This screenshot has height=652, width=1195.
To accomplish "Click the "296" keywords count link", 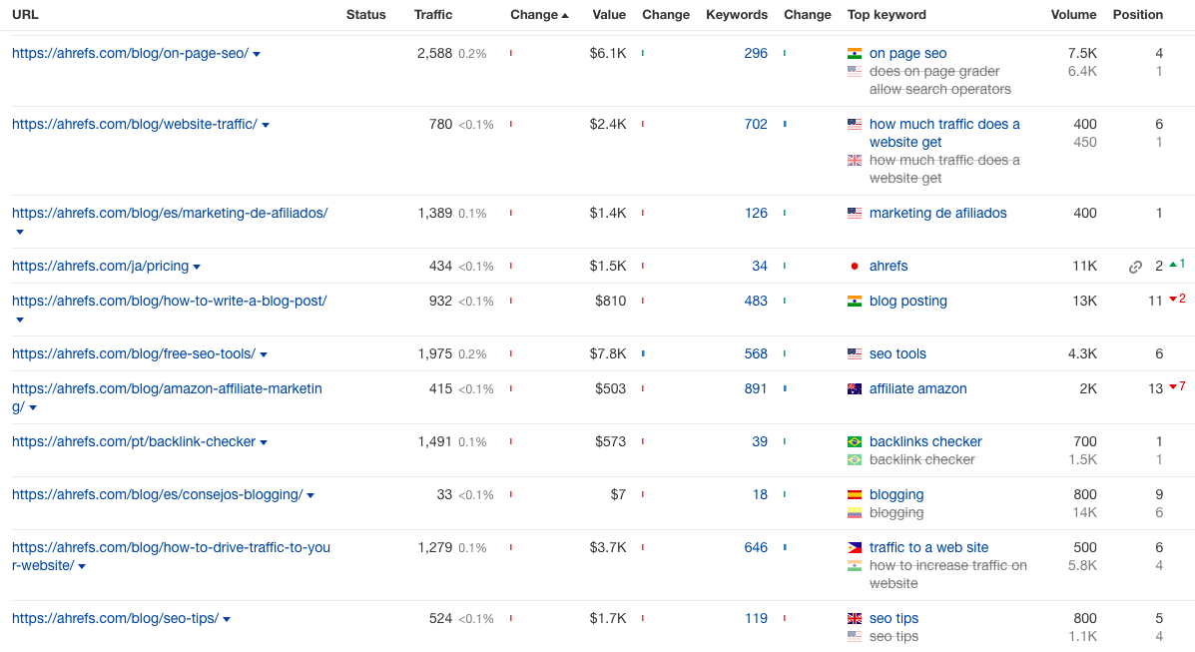I will point(756,54).
